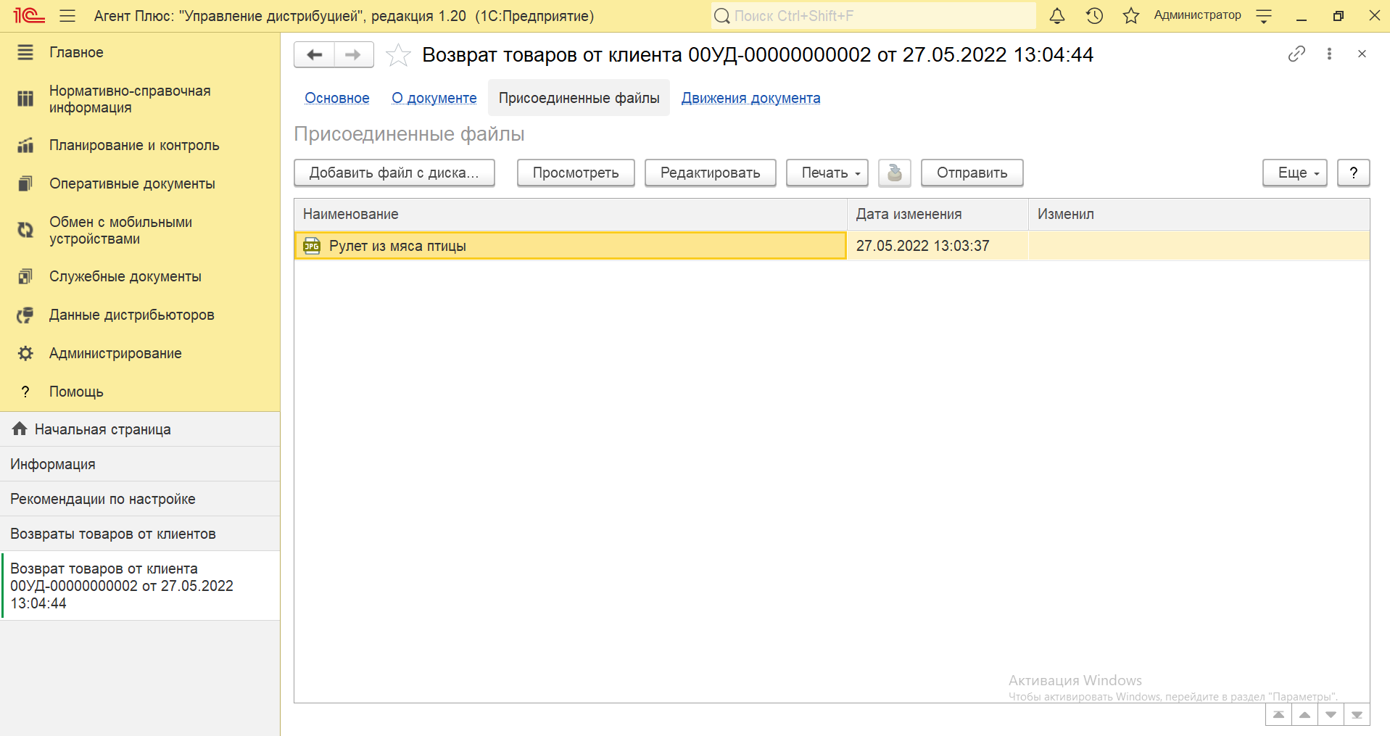The height and width of the screenshot is (736, 1390).
Task: Click Обмен с мобильными устройствами sync icon
Action: [25, 230]
